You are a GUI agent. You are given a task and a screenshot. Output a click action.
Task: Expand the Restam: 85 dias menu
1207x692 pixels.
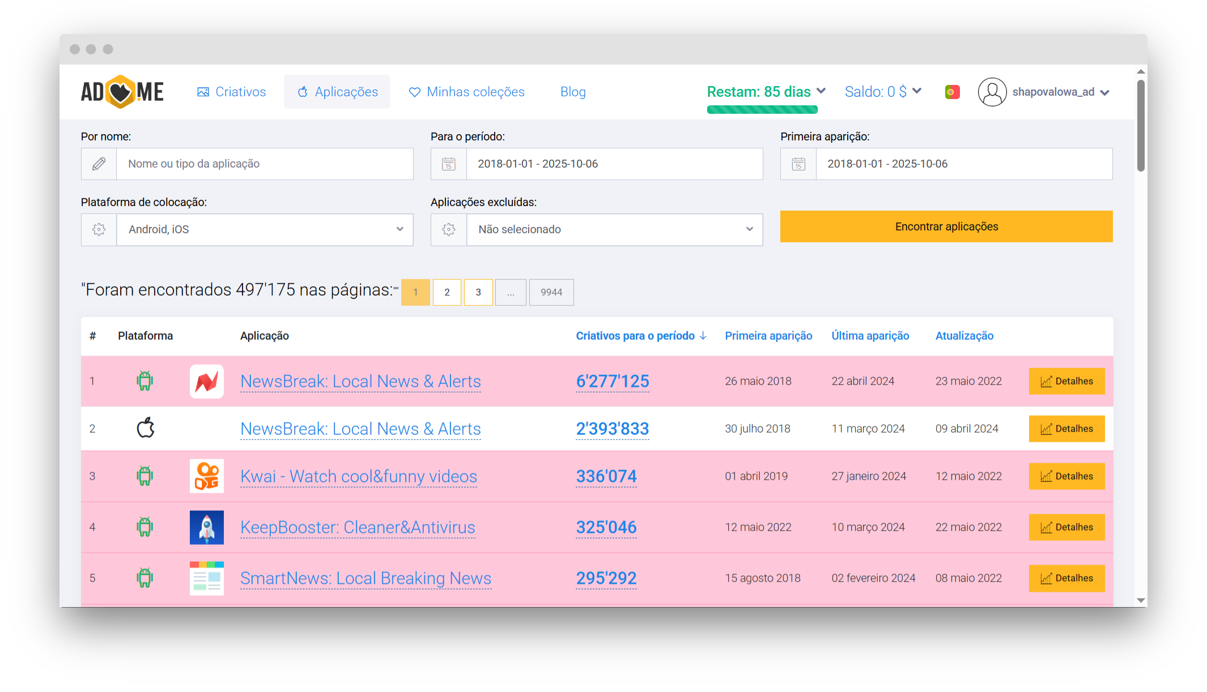coord(766,92)
